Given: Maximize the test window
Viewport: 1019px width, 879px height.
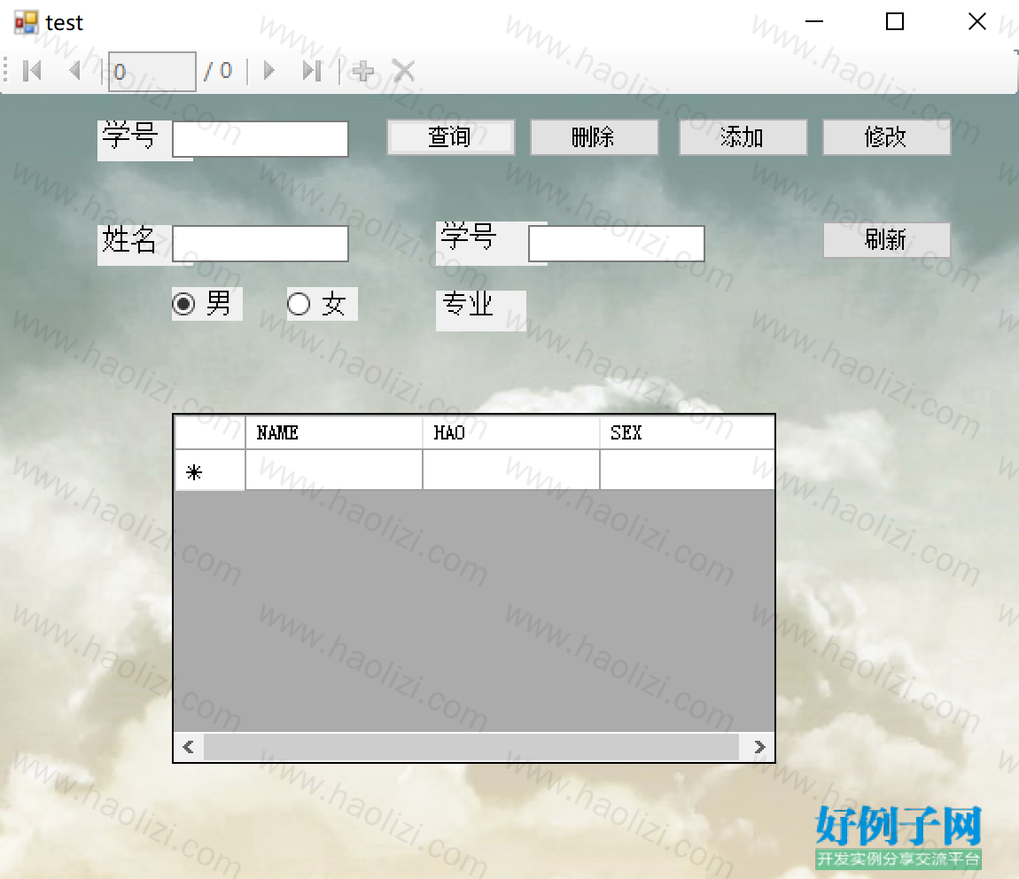Looking at the screenshot, I should tap(895, 21).
